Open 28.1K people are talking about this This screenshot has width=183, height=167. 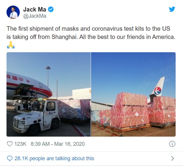coord(54,158)
